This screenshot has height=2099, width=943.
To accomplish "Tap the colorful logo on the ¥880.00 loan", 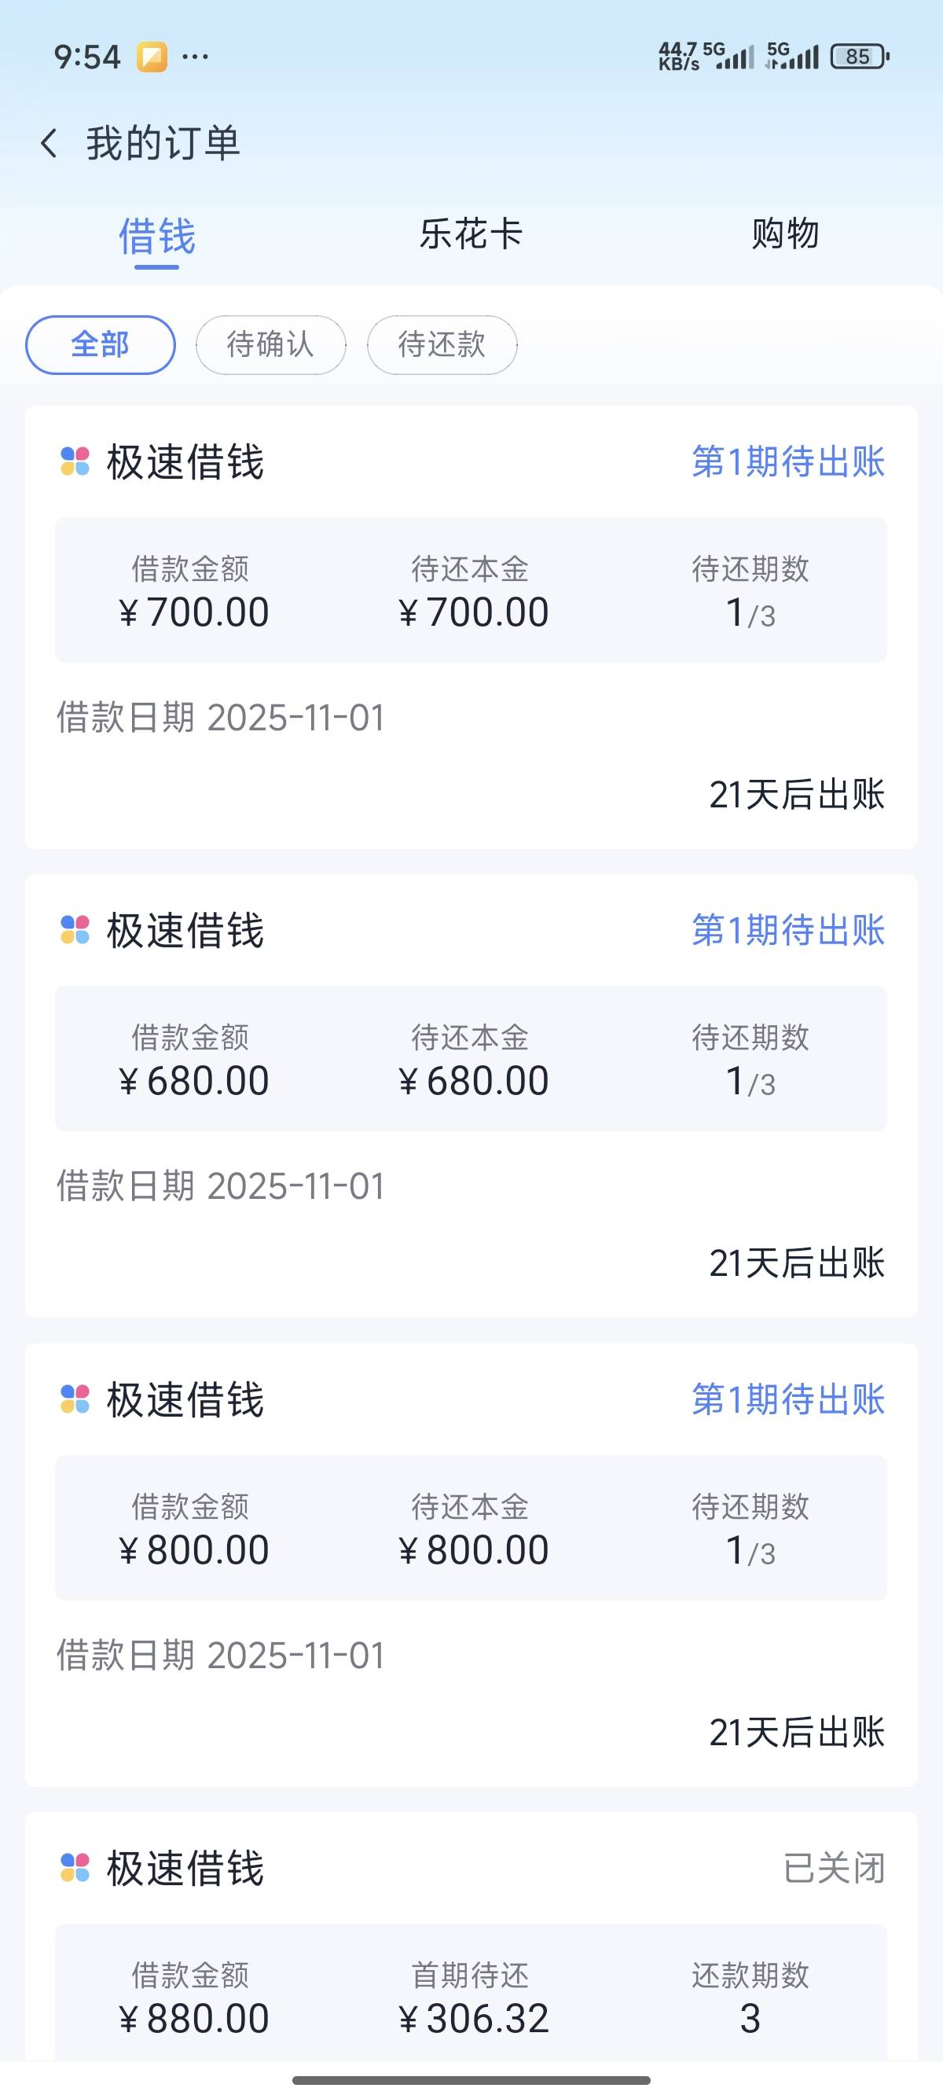I will pos(75,1868).
